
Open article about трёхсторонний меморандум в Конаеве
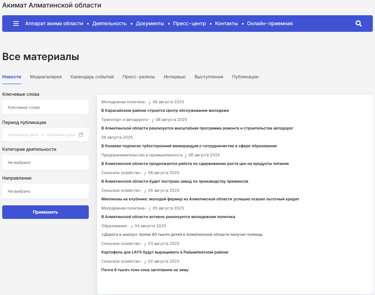point(189,146)
